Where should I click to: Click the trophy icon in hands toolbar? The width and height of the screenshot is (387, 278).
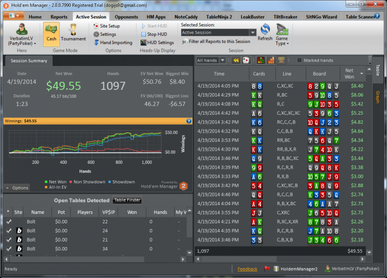tap(281, 60)
